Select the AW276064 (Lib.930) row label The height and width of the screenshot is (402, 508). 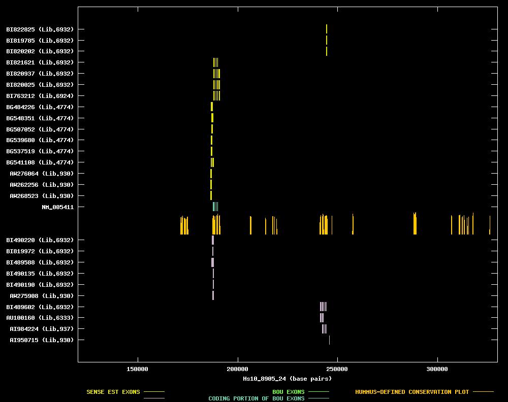pos(42,174)
